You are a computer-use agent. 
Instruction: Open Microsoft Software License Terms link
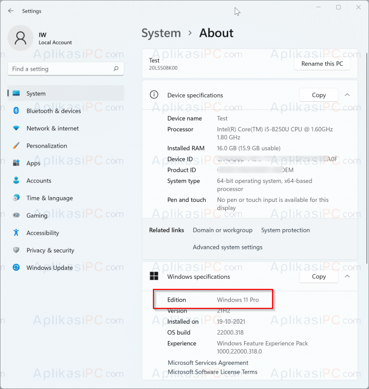click(212, 372)
